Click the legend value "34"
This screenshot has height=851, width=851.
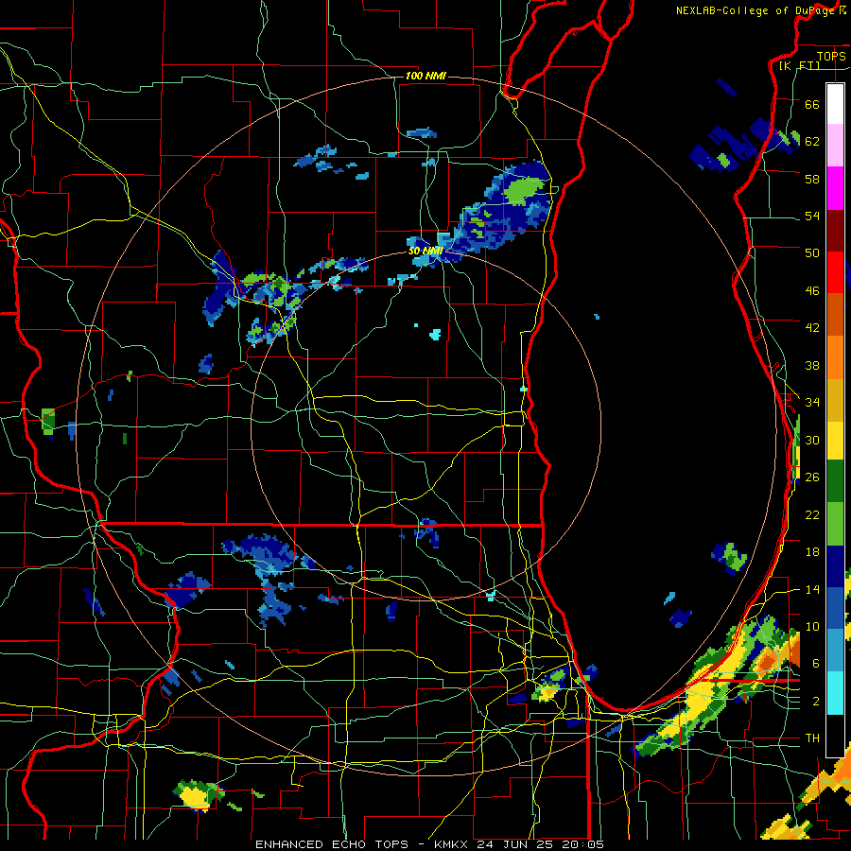tap(812, 403)
